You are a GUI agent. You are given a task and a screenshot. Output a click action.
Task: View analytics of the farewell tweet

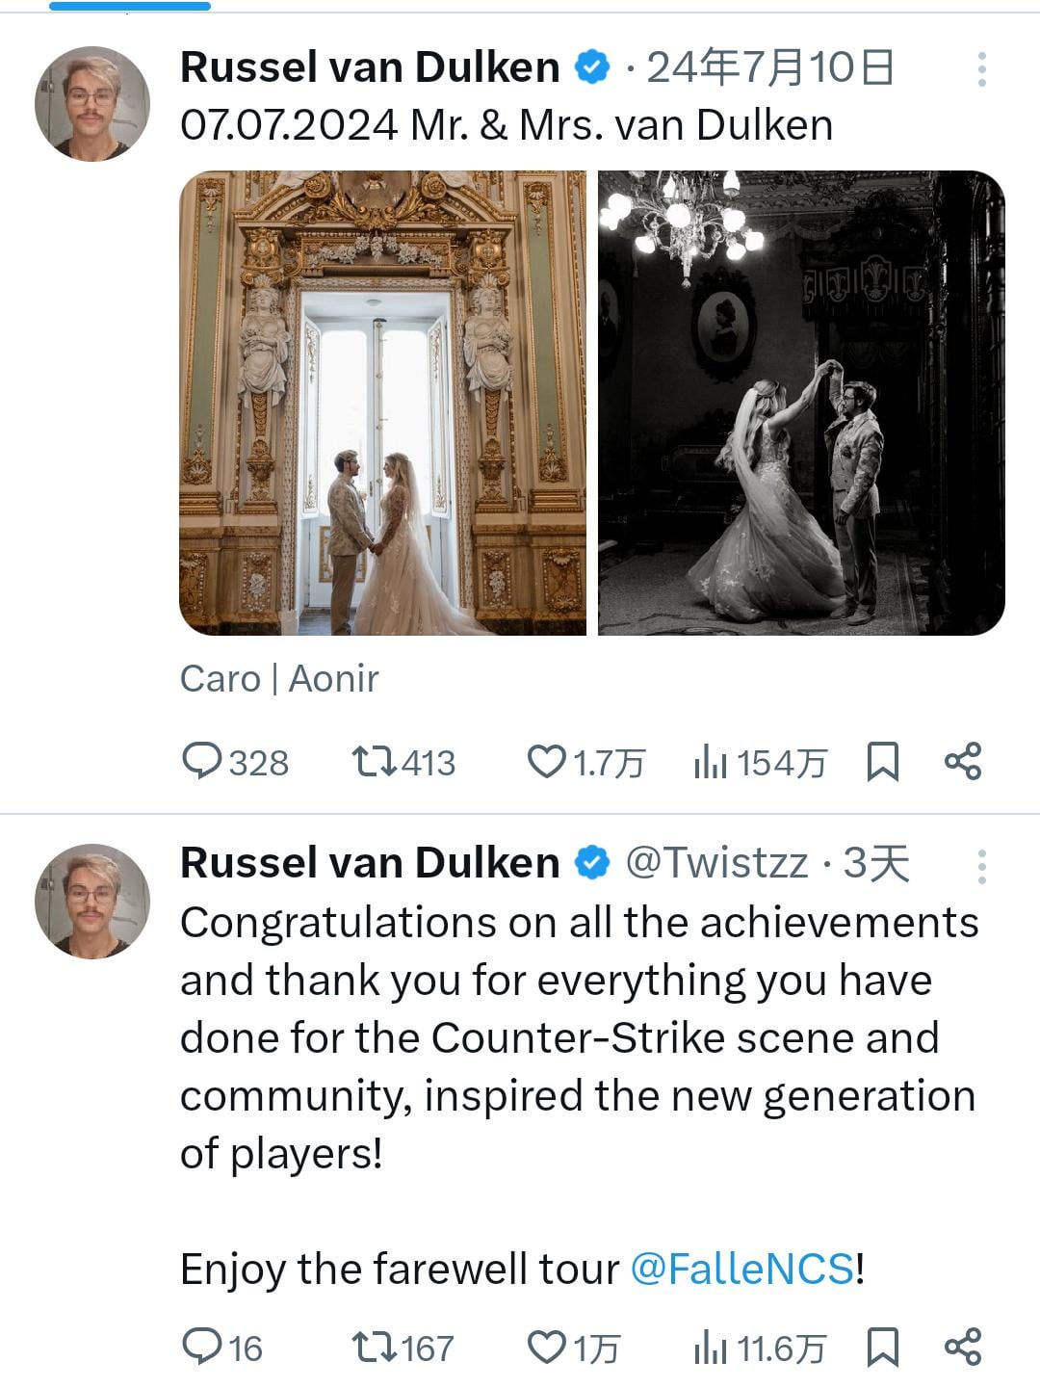[710, 1346]
